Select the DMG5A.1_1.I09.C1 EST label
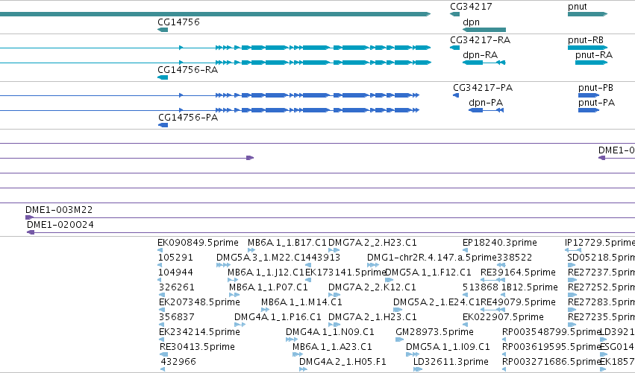This screenshot has width=635, height=373. (x=448, y=347)
